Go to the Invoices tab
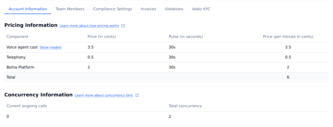This screenshot has width=333, height=127. click(148, 9)
